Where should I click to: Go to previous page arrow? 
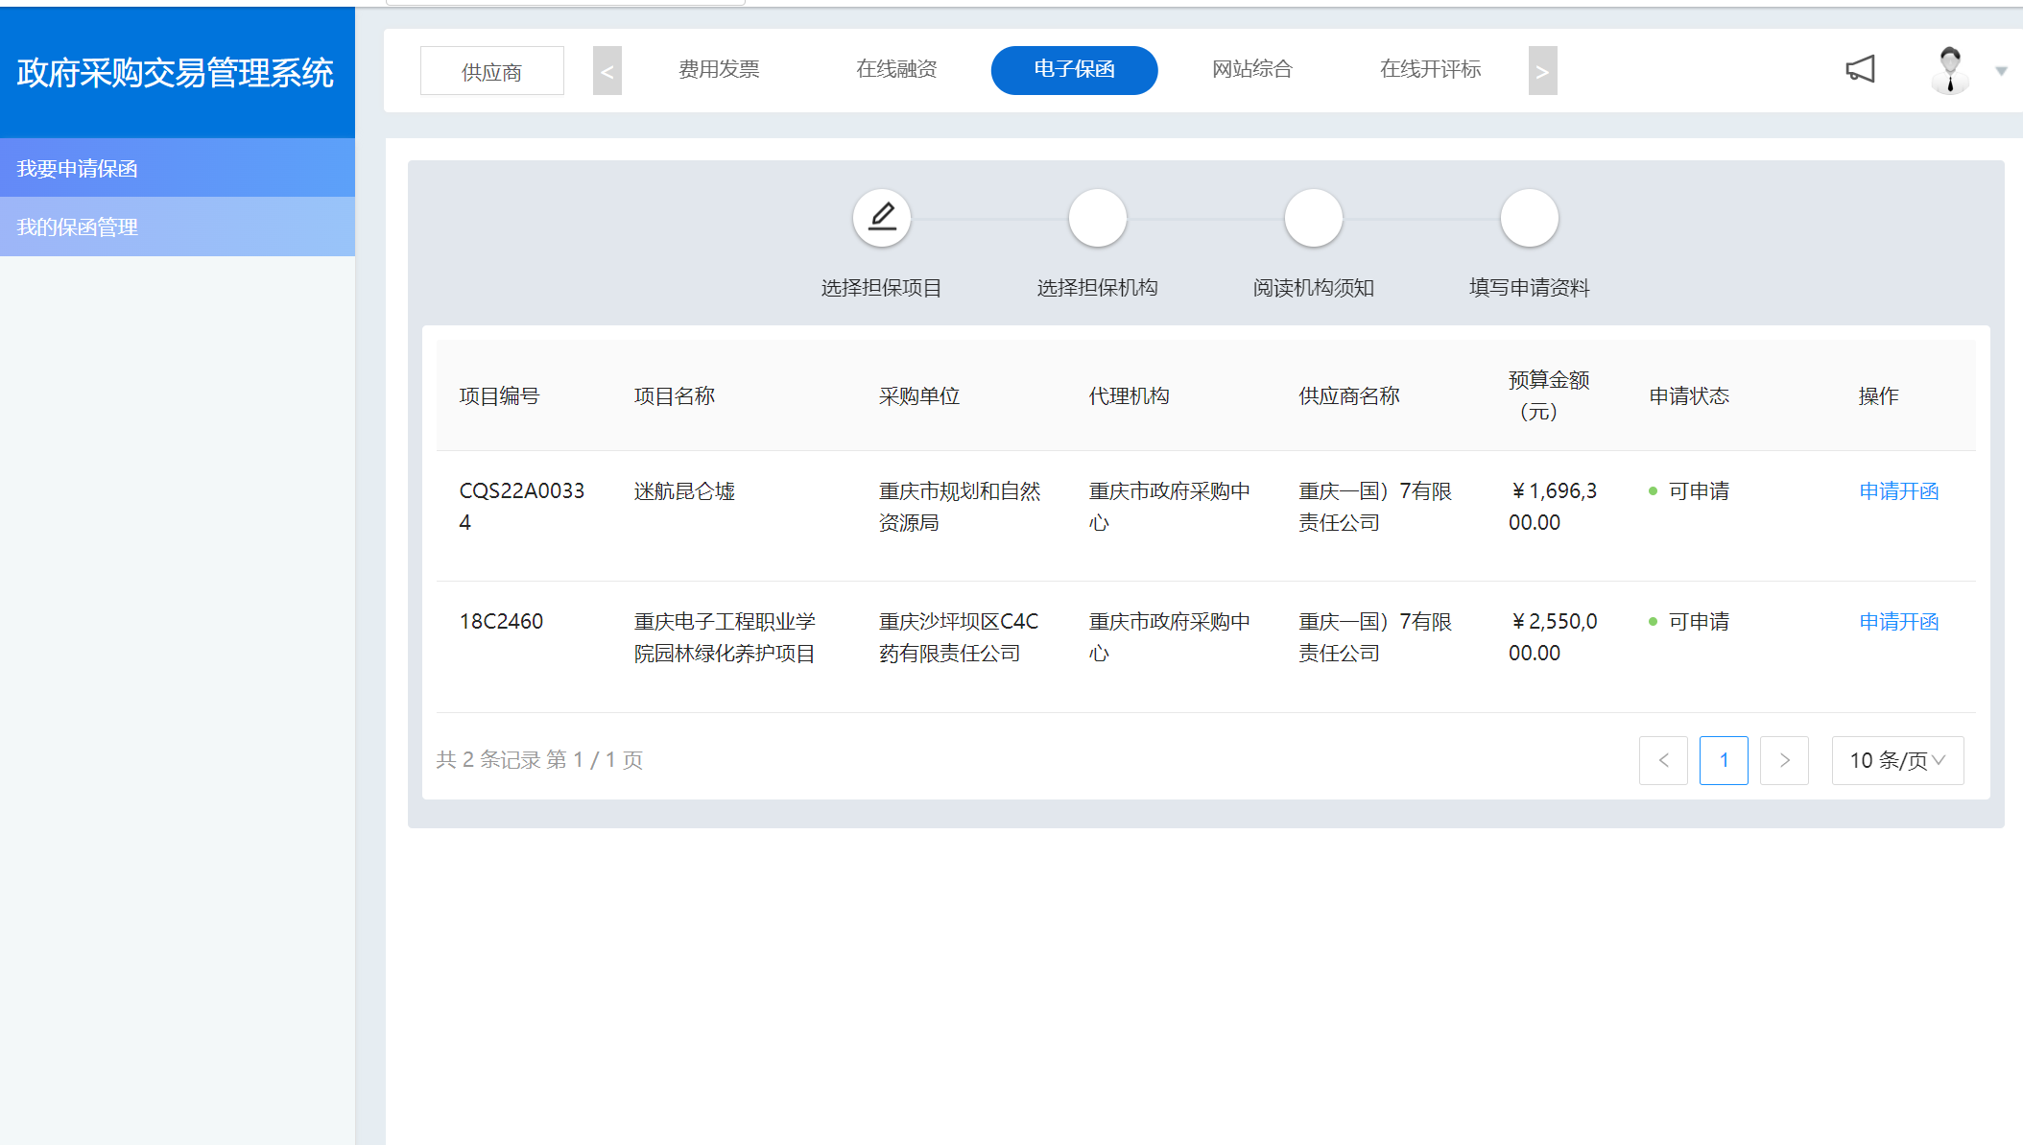1663,760
